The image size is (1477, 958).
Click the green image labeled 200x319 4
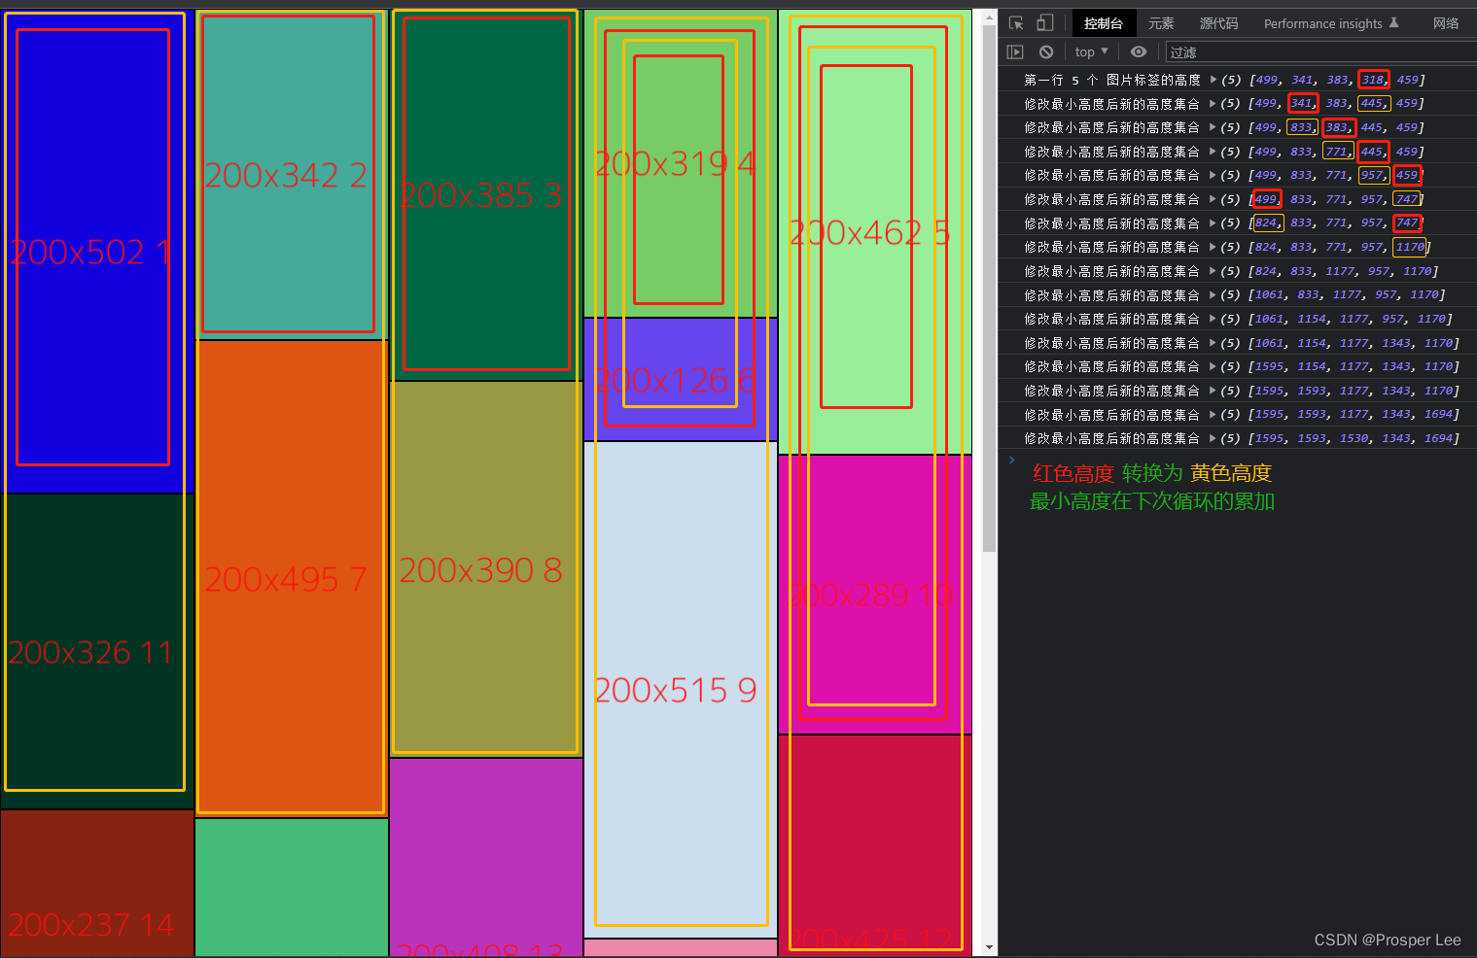click(x=681, y=163)
